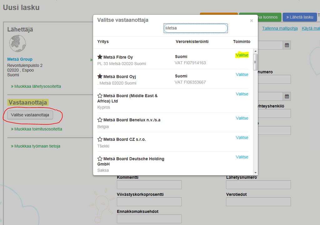Image resolution: width=320 pixels, height=225 pixels.
Task: Click the recipient search field containing Metsa
Action: tap(196, 28)
